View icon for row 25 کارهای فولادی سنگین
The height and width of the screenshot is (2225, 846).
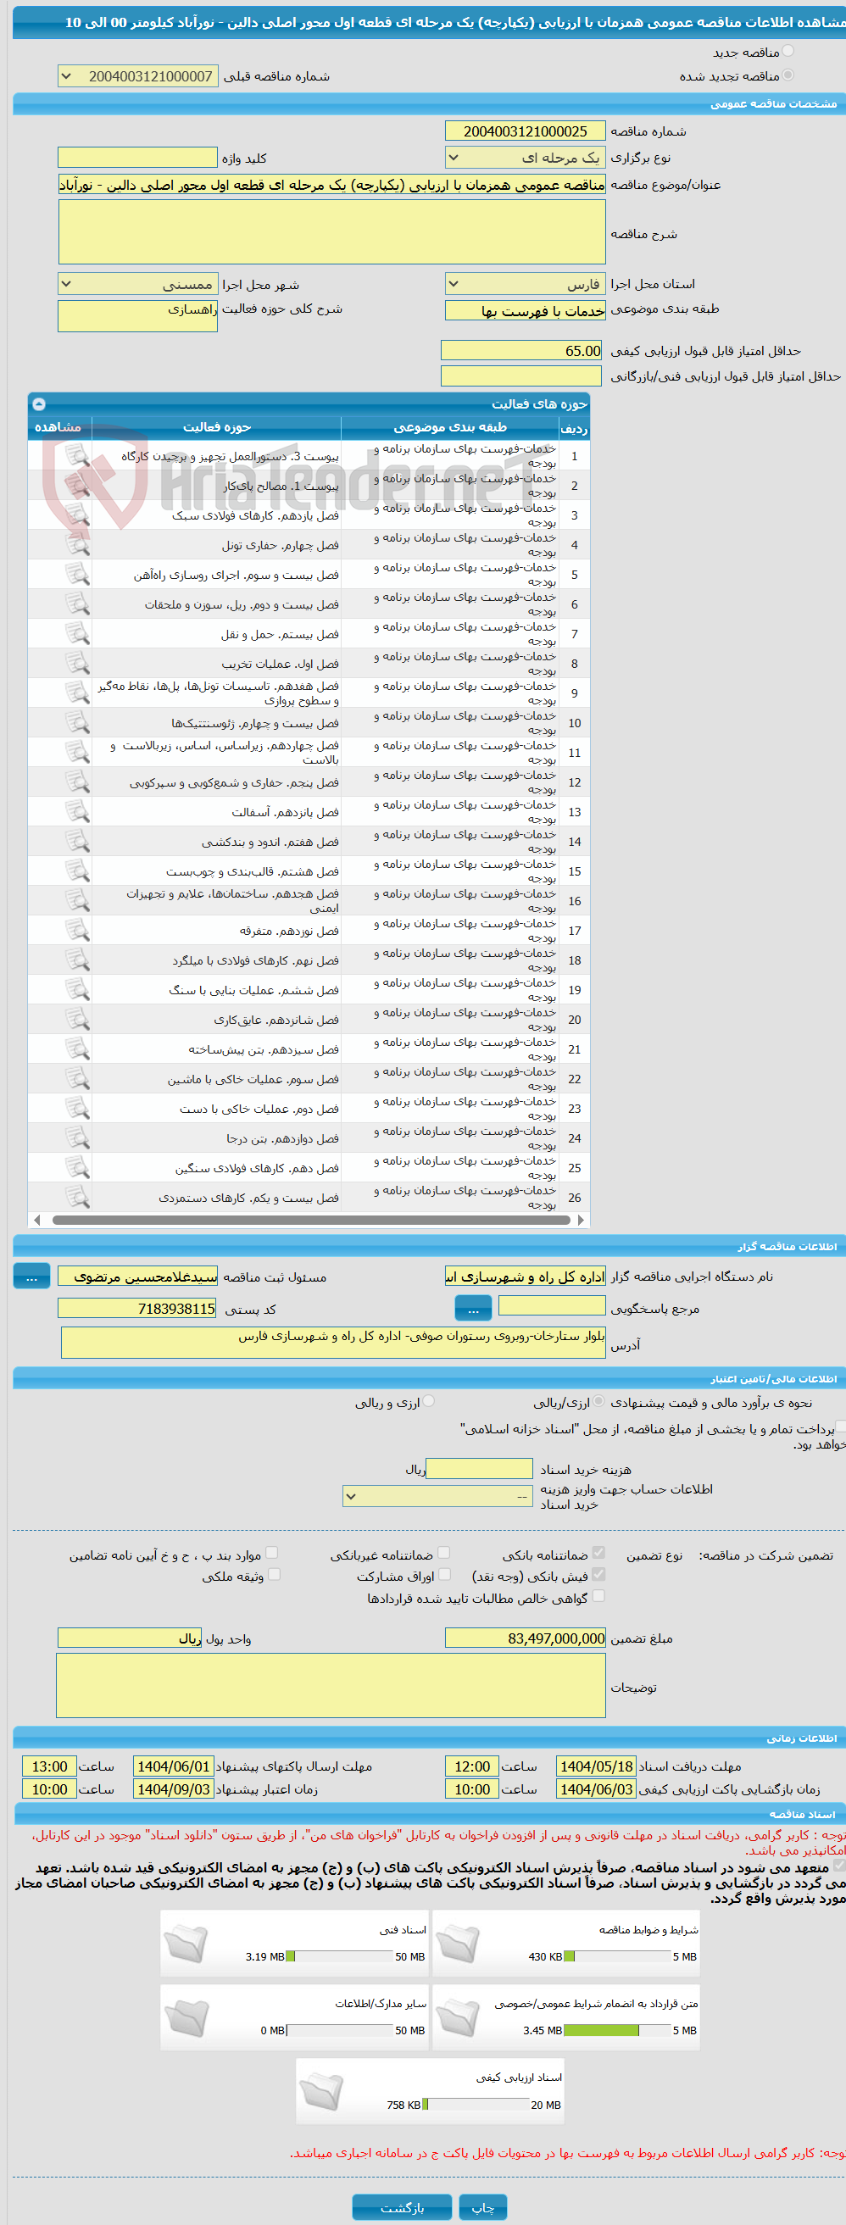77,1168
